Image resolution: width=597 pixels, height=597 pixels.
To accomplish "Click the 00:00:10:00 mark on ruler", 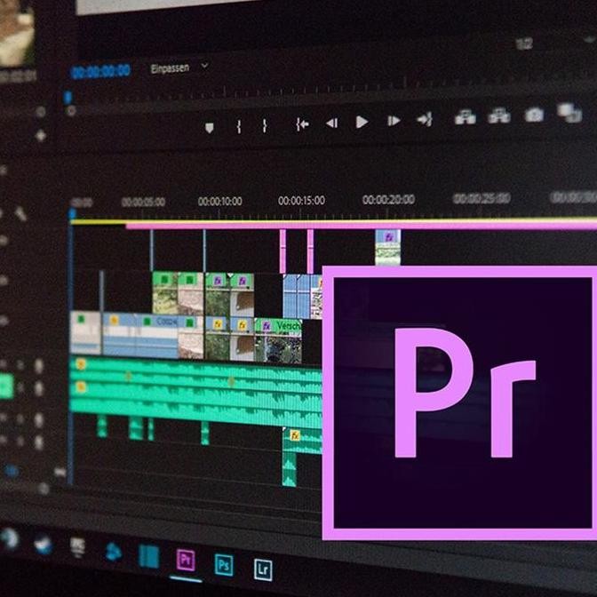I will [219, 201].
